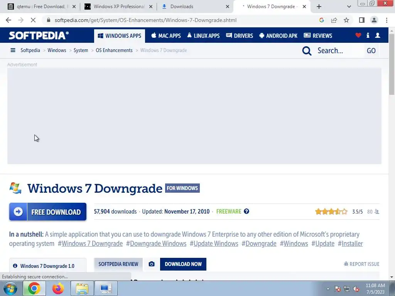The height and width of the screenshot is (296, 395).
Task: Open the Windows Apps section
Action: [120, 36]
